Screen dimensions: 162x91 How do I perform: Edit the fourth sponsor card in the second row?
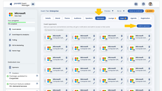point(149,50)
